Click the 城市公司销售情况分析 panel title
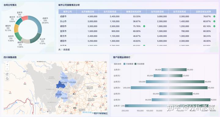Image resolution: width=220 pixels, height=117 pixels. (69, 5)
